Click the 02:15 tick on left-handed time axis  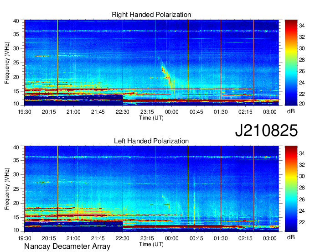245,238
